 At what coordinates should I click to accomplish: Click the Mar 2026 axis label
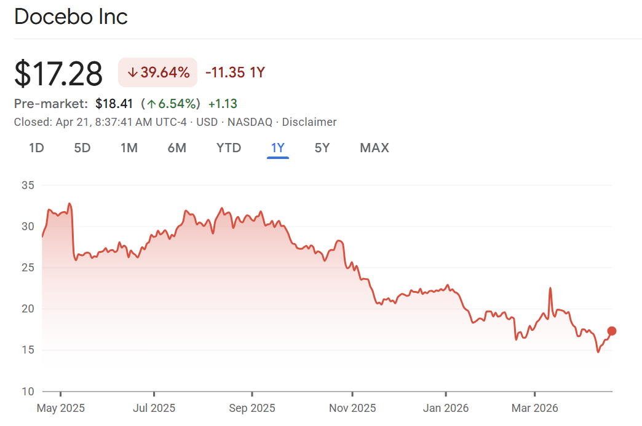coord(535,408)
